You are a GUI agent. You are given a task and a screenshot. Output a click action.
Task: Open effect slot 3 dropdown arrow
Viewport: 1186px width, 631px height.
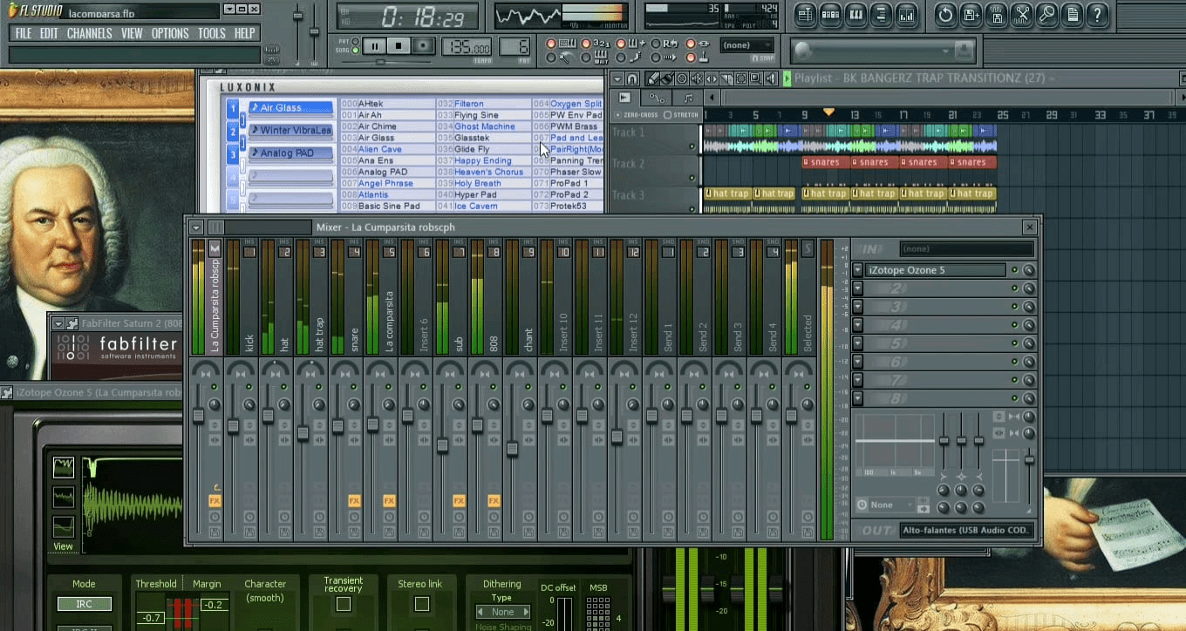click(x=858, y=307)
